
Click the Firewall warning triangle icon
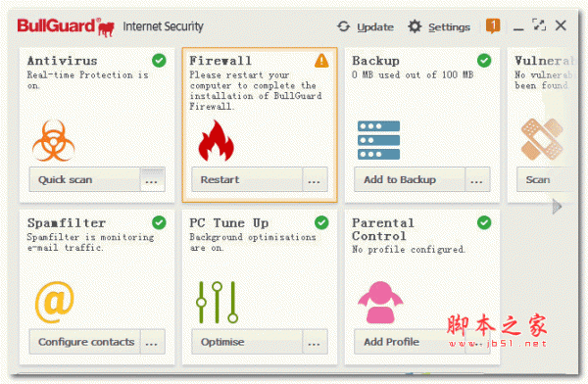321,61
